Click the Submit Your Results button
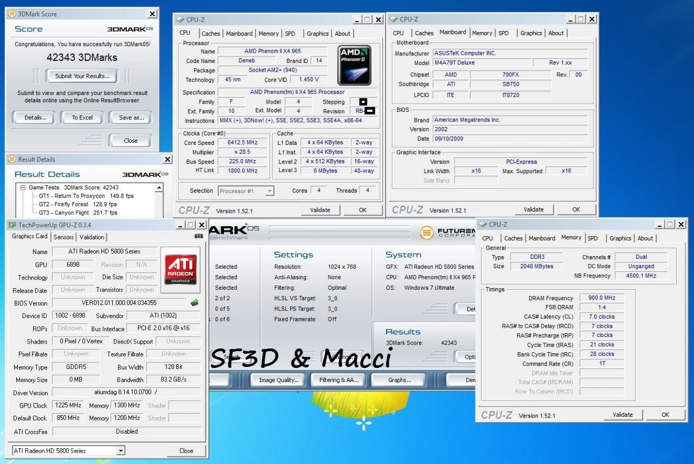Screen dimensions: 694x464 (x=82, y=76)
